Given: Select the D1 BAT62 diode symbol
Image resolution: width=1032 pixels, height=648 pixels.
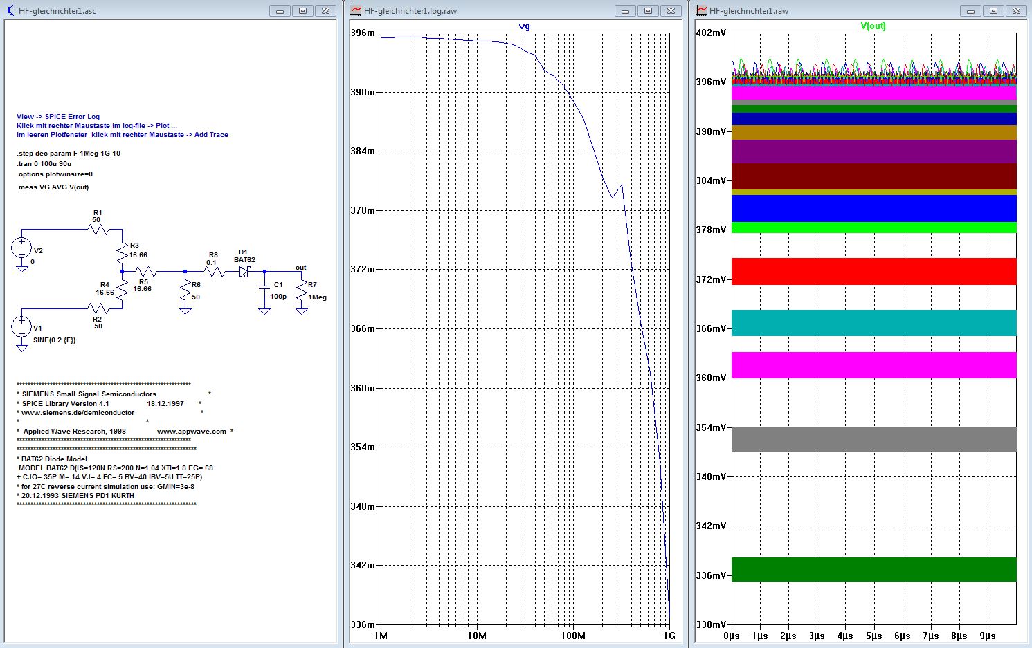Looking at the screenshot, I should point(244,272).
